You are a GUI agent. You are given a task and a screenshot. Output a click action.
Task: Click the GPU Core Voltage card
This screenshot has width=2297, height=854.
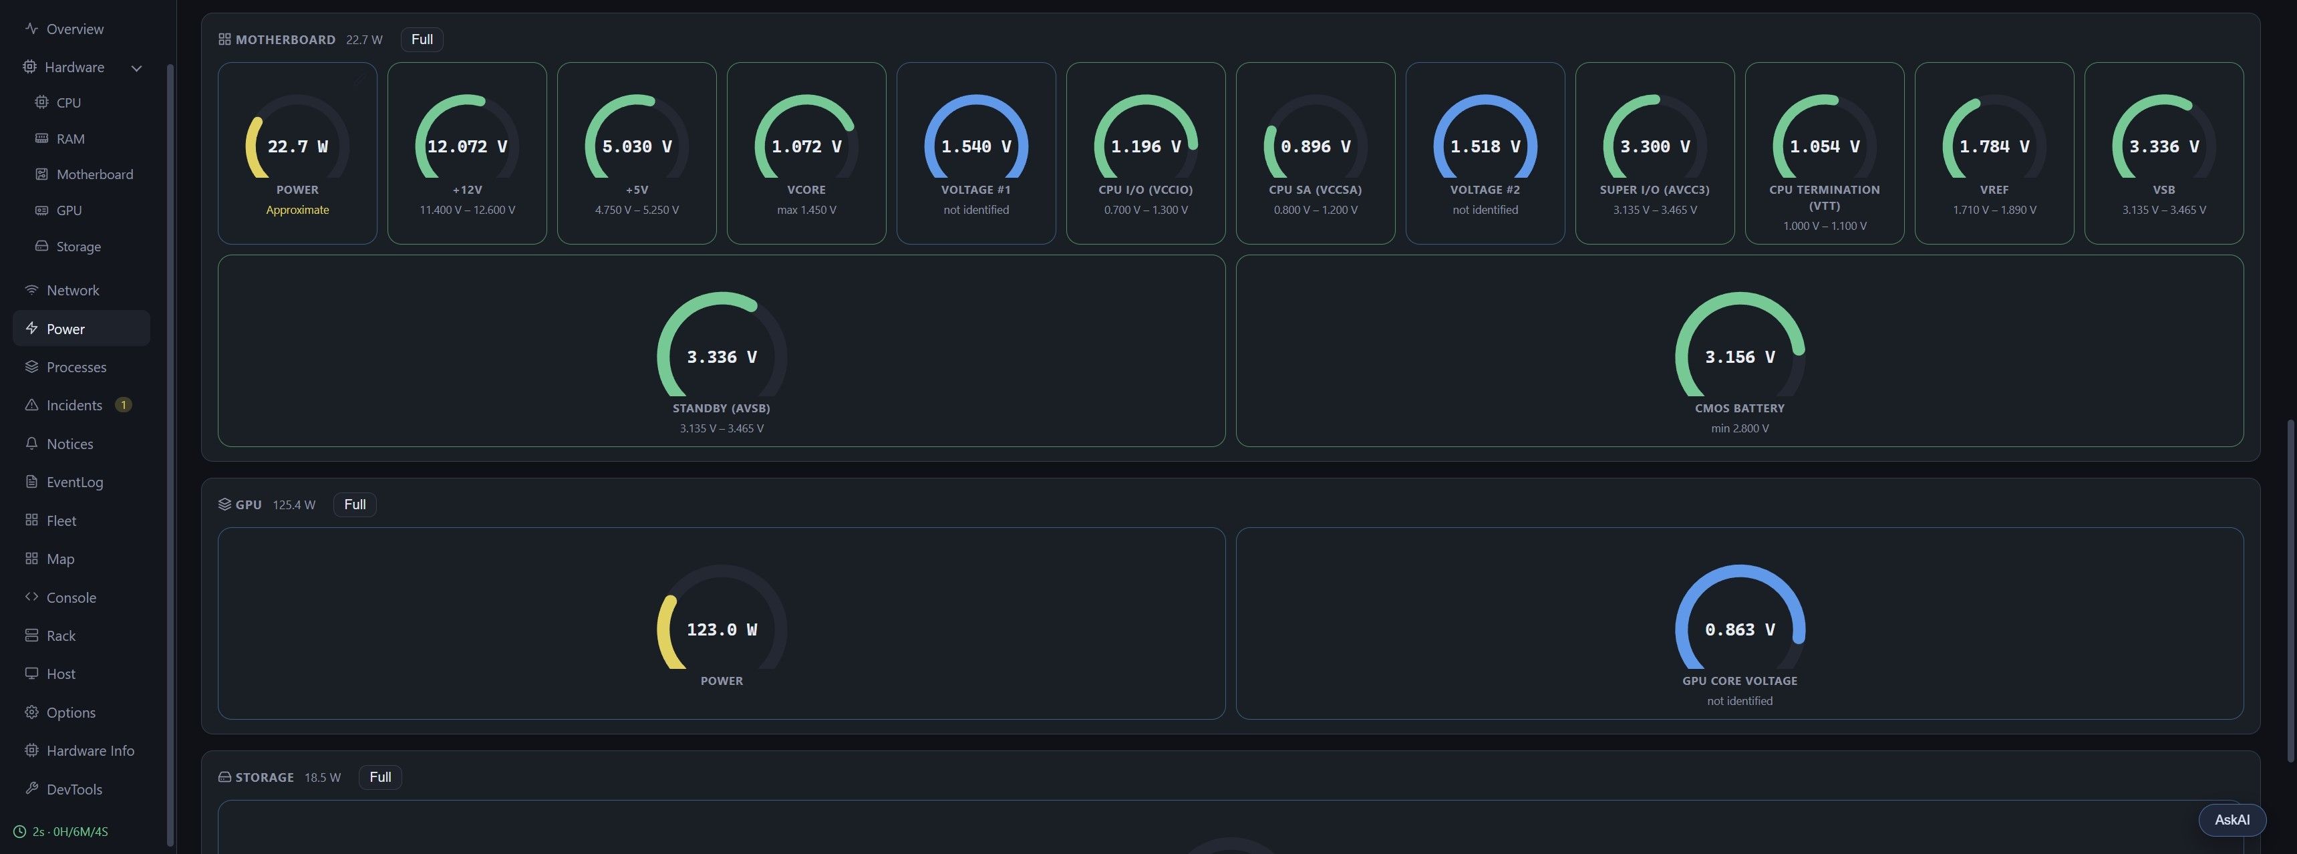1740,623
